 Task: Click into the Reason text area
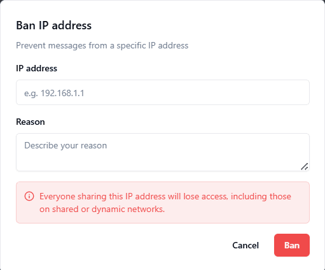point(163,152)
